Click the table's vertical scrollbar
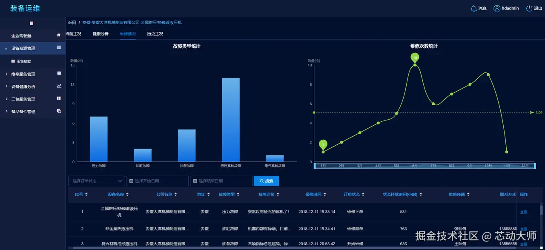Viewport: 545px width, 250px height. tap(541, 211)
